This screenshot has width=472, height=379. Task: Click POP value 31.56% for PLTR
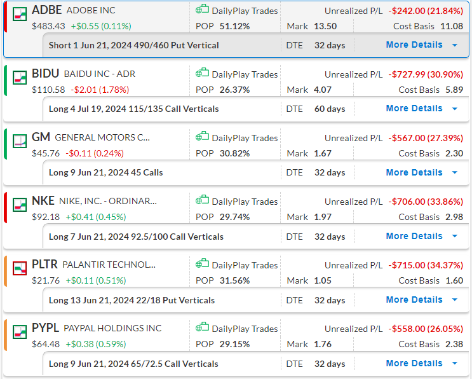[234, 280]
